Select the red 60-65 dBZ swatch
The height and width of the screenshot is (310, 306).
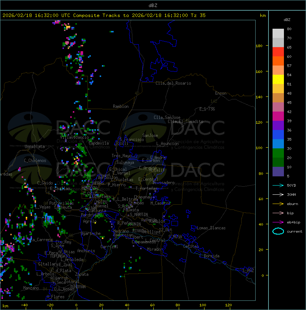[278, 52]
